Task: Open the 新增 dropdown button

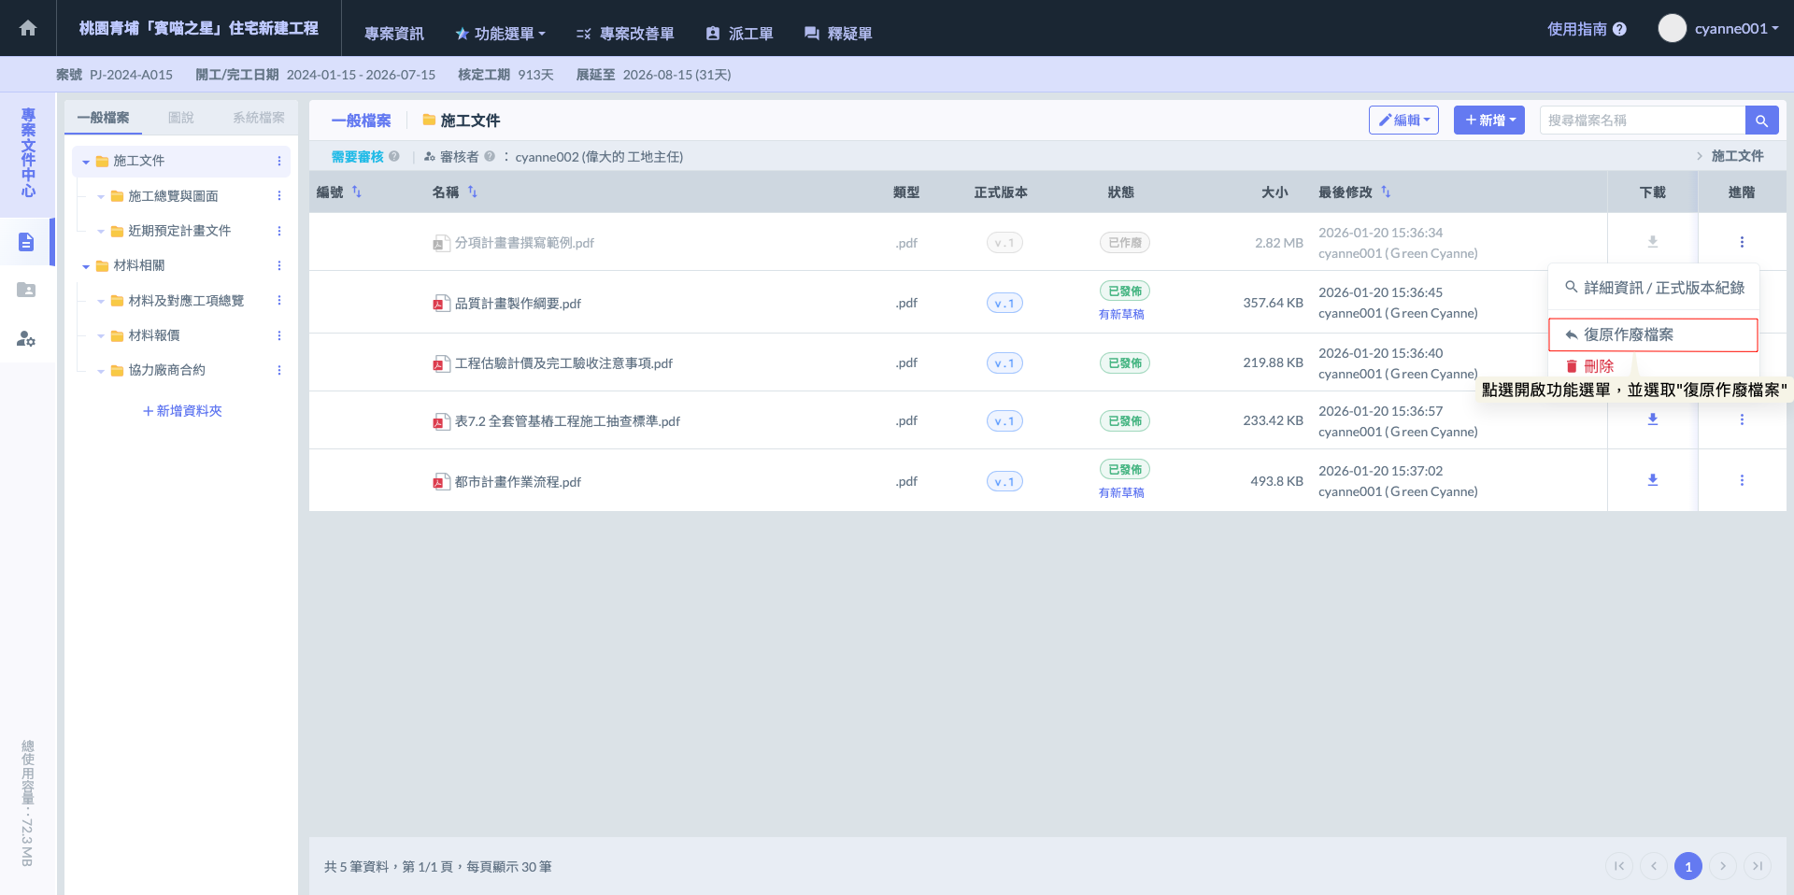Action: 1488,121
